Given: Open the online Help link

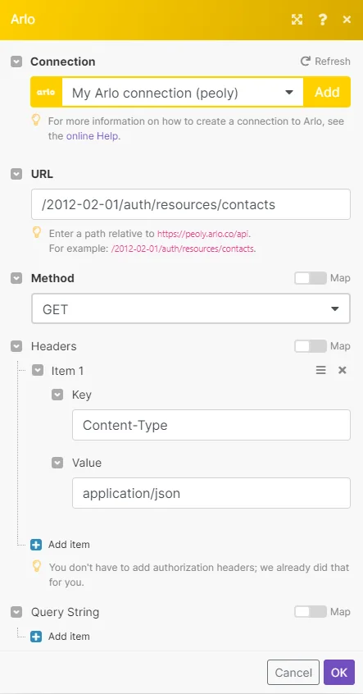Looking at the screenshot, I should click(93, 136).
